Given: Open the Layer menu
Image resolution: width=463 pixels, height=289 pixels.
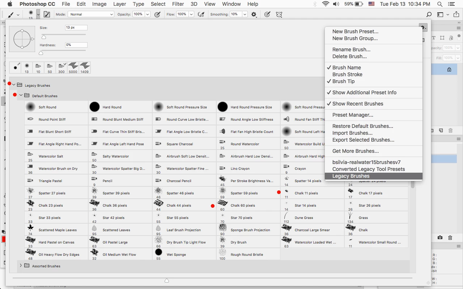Looking at the screenshot, I should [x=119, y=4].
